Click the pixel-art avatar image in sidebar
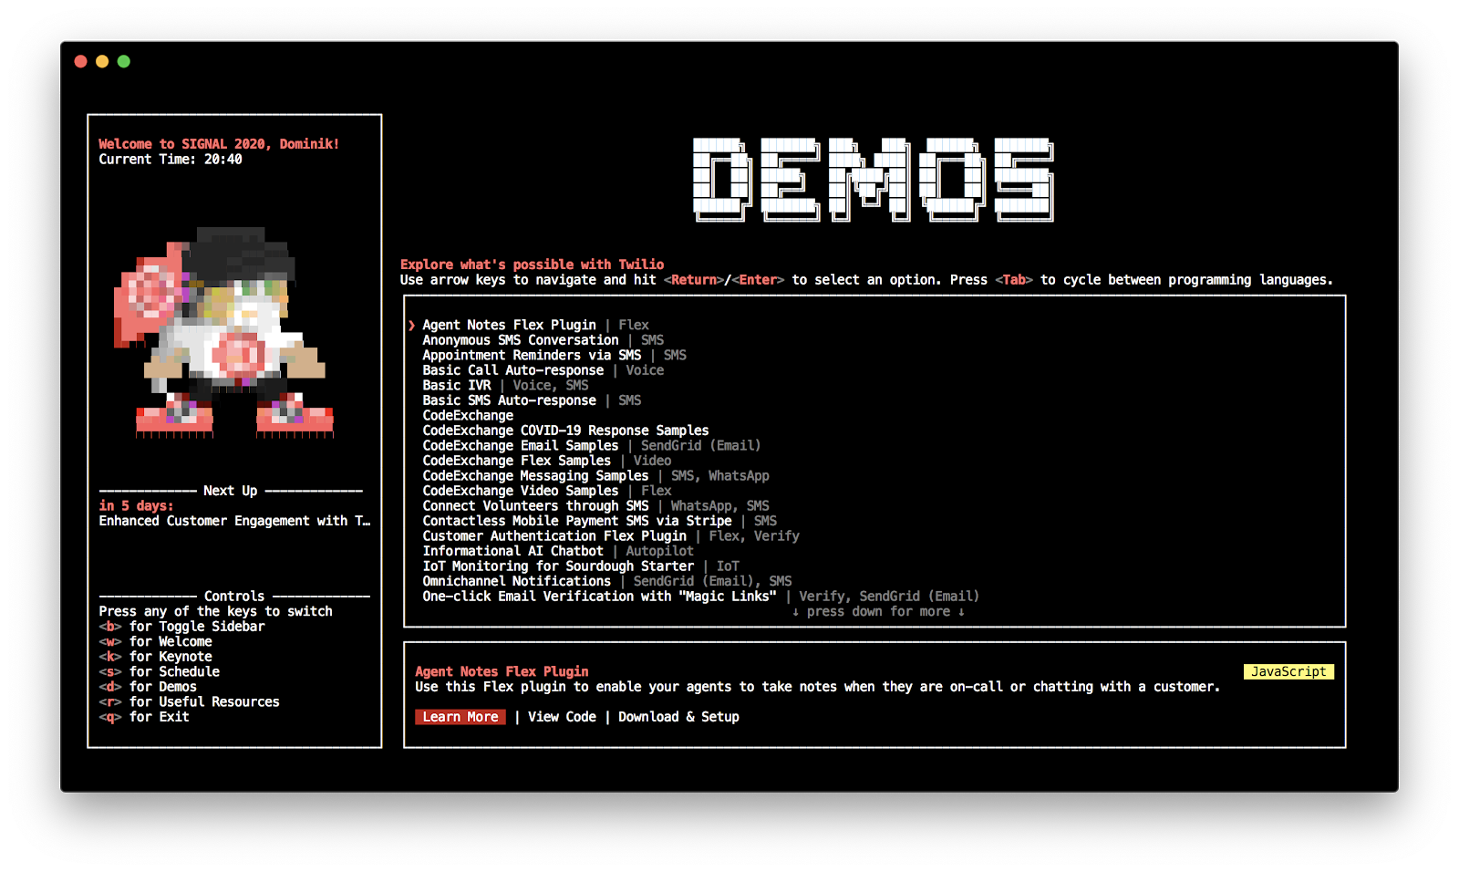 point(223,333)
